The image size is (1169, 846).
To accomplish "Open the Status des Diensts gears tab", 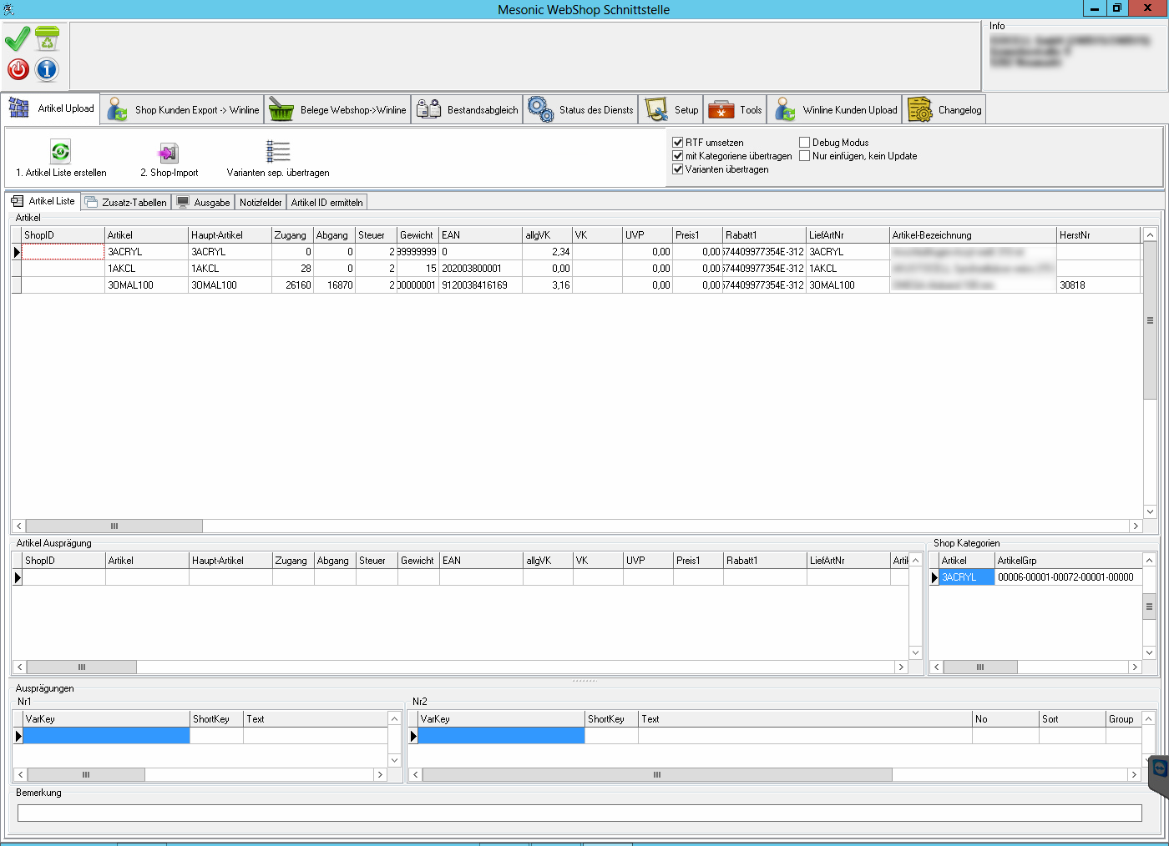I will coord(580,110).
